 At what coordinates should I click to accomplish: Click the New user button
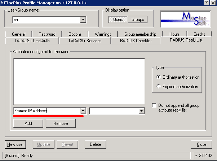[x=15, y=144]
